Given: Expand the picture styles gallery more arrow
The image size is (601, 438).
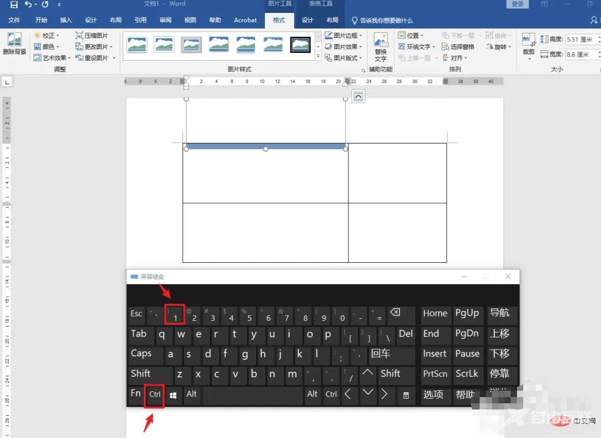Looking at the screenshot, I should click(318, 58).
